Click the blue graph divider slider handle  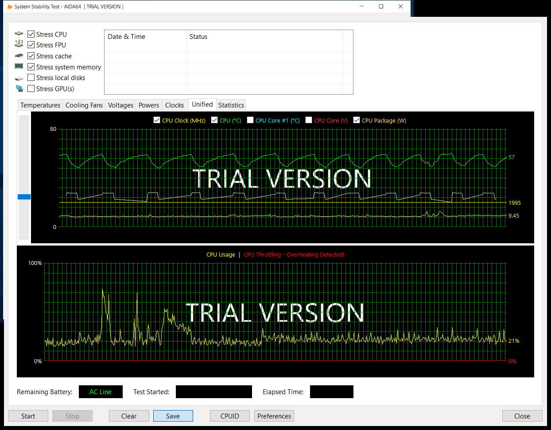[x=24, y=197]
